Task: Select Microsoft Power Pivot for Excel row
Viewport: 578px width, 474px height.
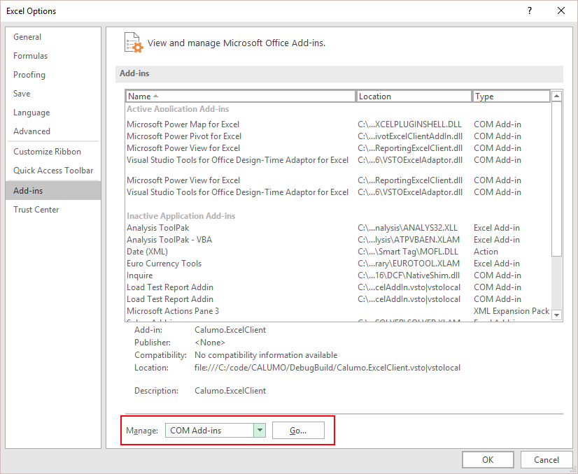Action: click(x=337, y=136)
